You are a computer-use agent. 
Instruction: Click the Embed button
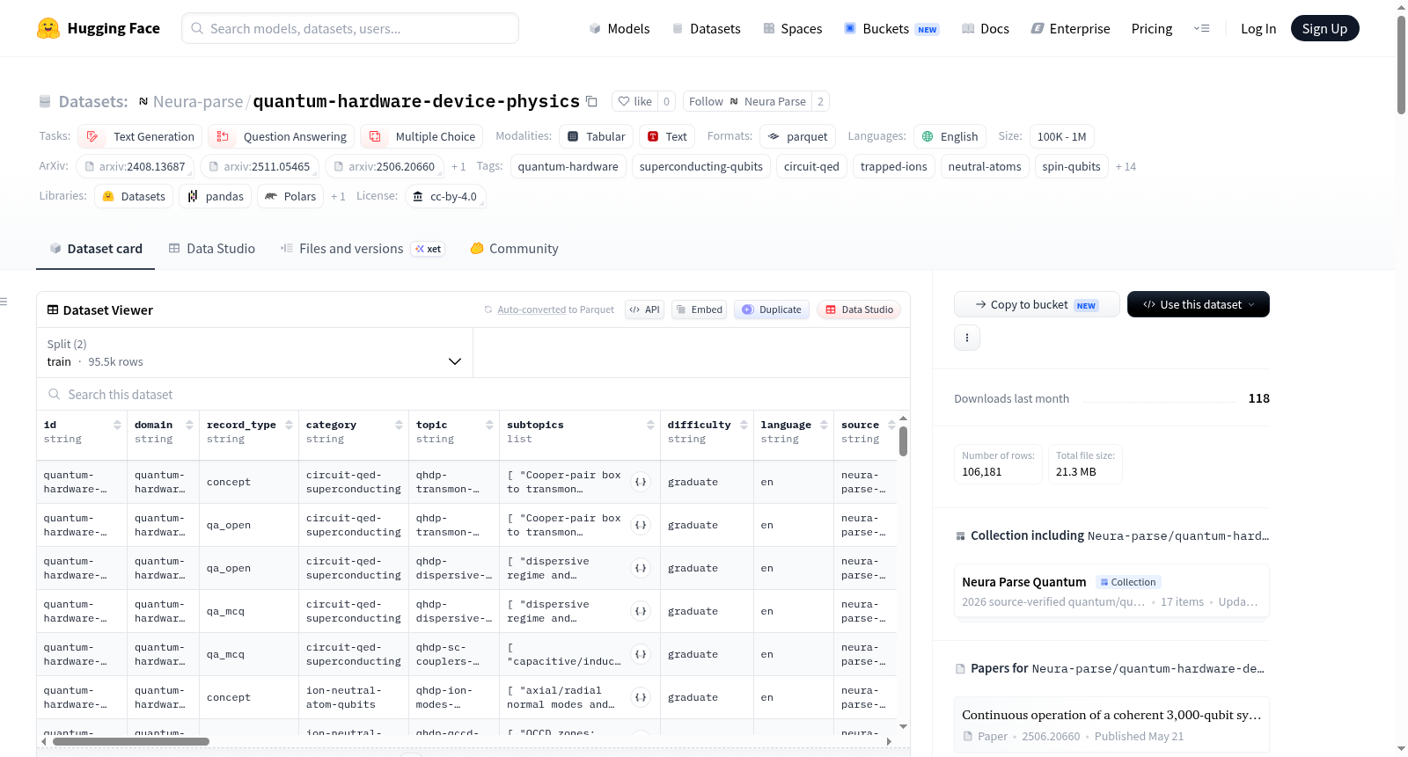pyautogui.click(x=699, y=309)
